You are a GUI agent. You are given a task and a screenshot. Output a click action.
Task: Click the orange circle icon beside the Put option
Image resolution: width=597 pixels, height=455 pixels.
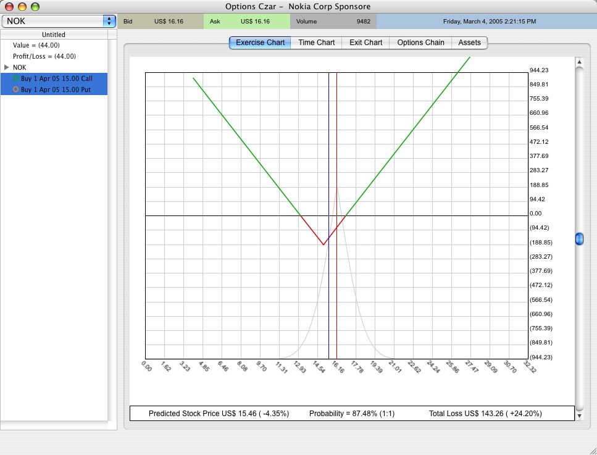[x=15, y=90]
